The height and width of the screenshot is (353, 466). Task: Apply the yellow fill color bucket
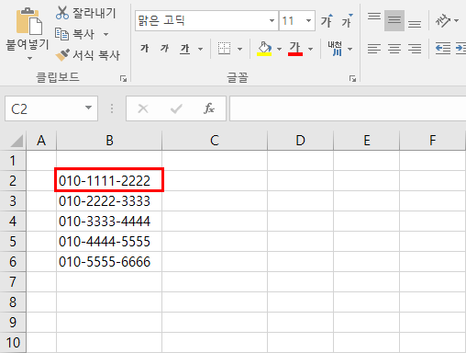[264, 49]
